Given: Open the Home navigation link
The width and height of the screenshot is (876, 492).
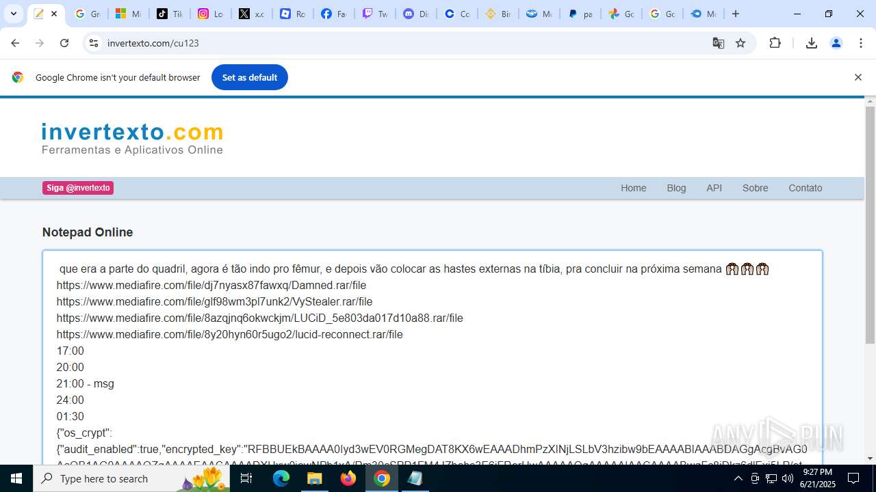Looking at the screenshot, I should coord(633,188).
